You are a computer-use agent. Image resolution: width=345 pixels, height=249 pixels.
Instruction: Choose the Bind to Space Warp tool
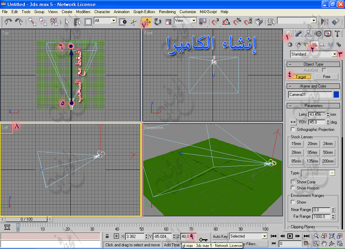click(54, 22)
